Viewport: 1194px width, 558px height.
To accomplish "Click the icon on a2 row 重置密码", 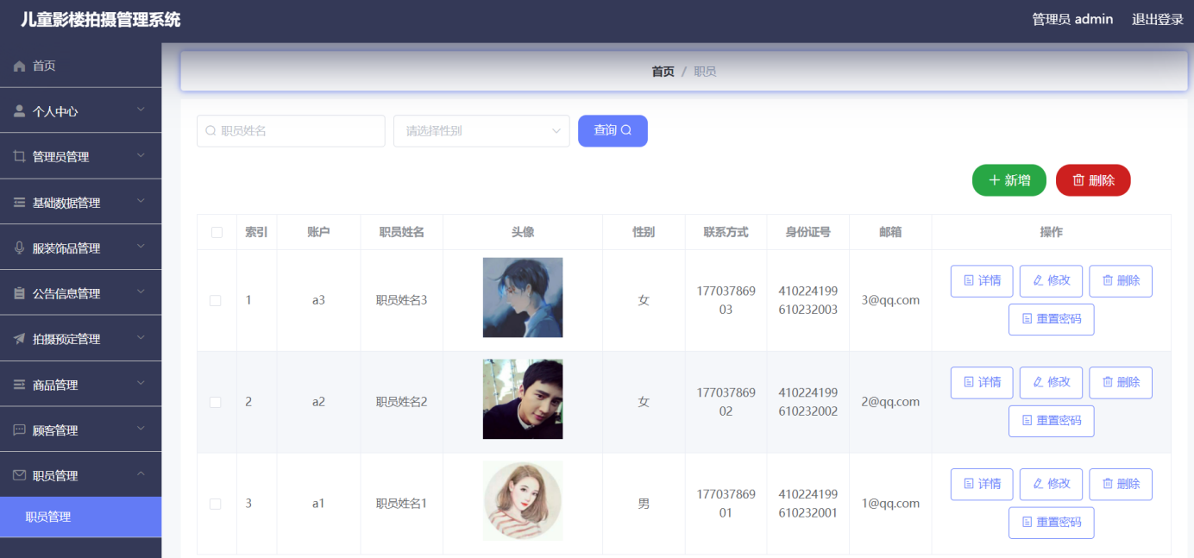I will pyautogui.click(x=1027, y=421).
